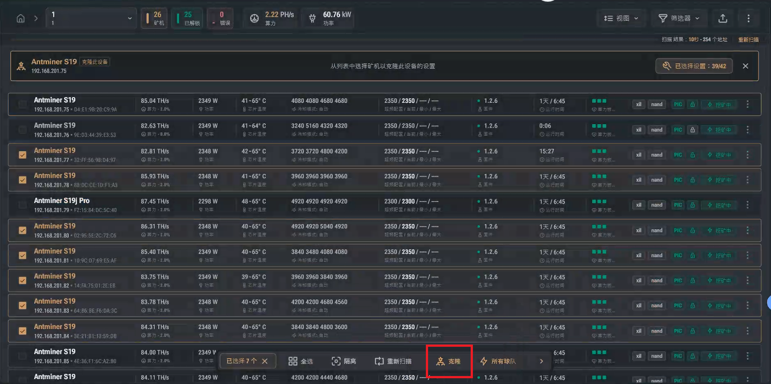Open row menu for 192.168.201.79

747,205
